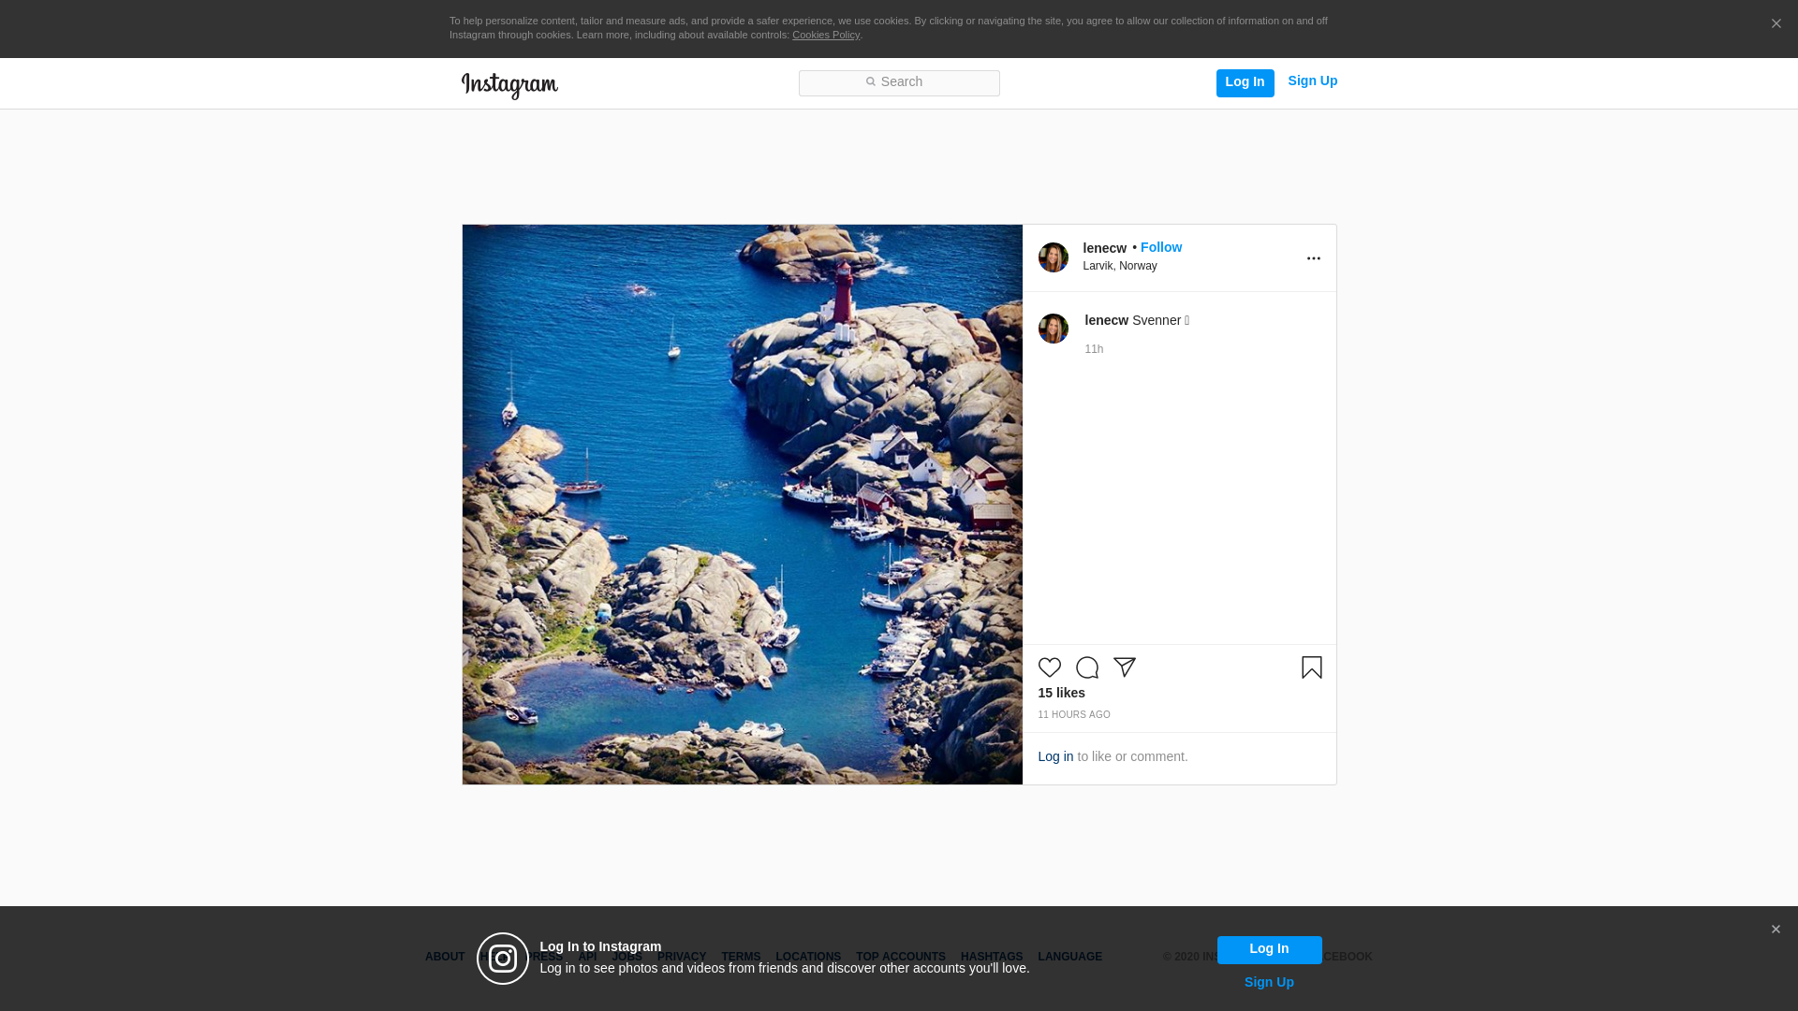Viewport: 1798px width, 1011px height.
Task: Click the top Sign Up link
Action: click(1313, 81)
